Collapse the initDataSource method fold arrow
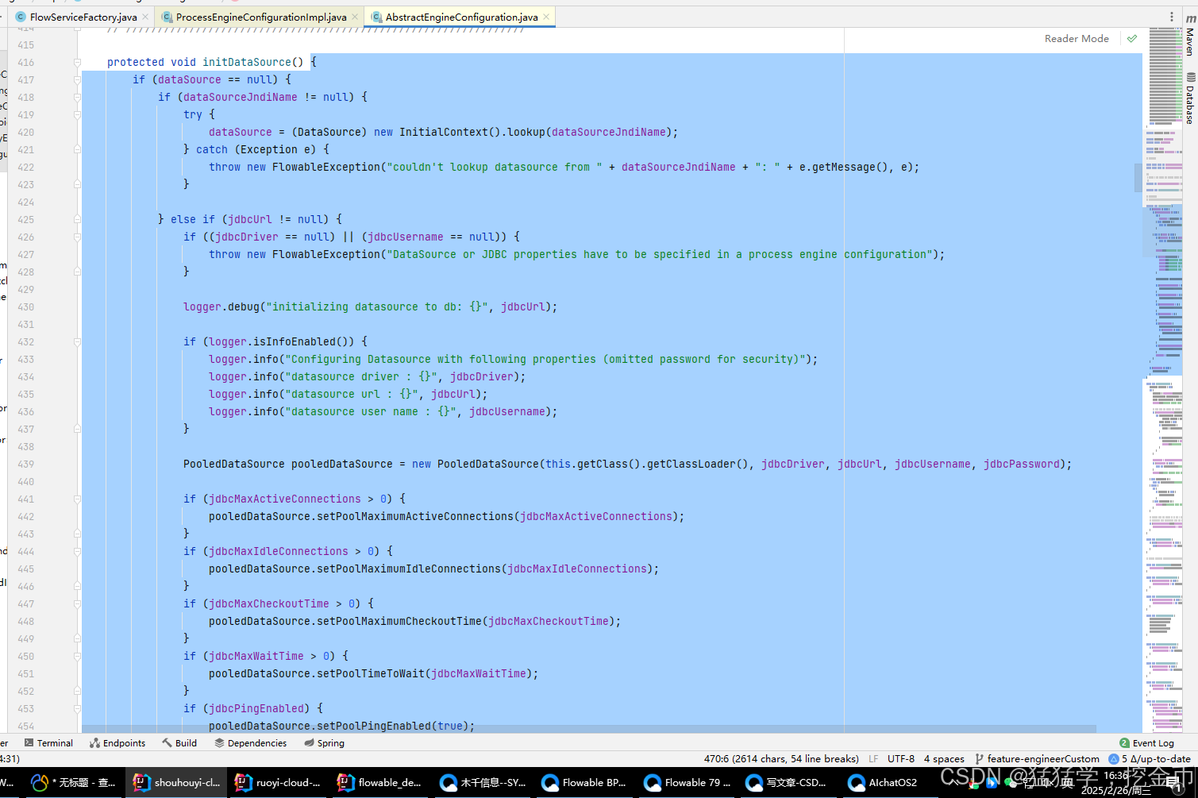The height and width of the screenshot is (798, 1198). (76, 62)
